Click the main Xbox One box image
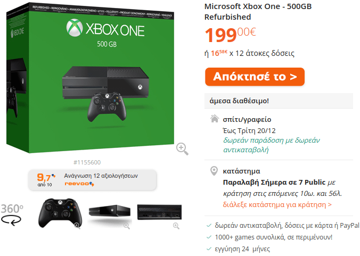This screenshot has height=256, width=360. [90, 78]
